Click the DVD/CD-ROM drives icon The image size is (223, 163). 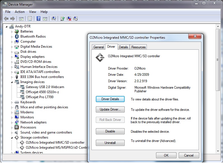(17, 61)
